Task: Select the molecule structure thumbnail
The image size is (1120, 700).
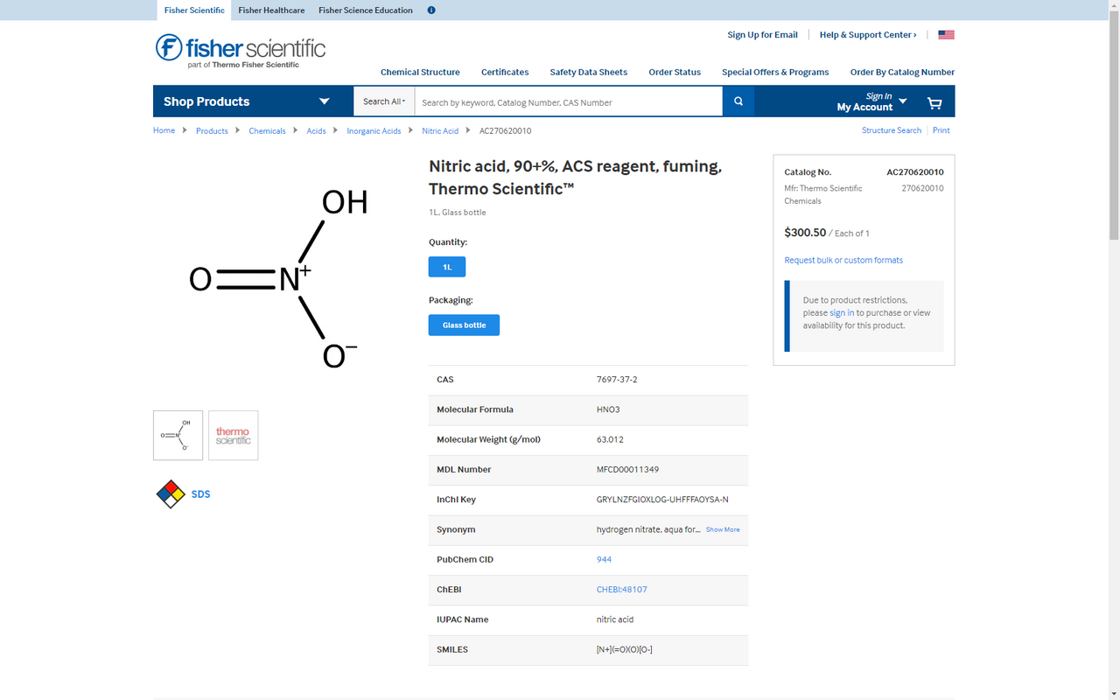Action: coord(178,435)
